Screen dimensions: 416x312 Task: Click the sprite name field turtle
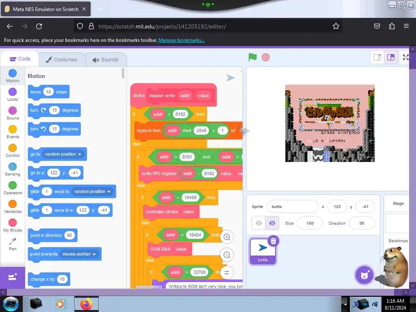tap(292, 207)
